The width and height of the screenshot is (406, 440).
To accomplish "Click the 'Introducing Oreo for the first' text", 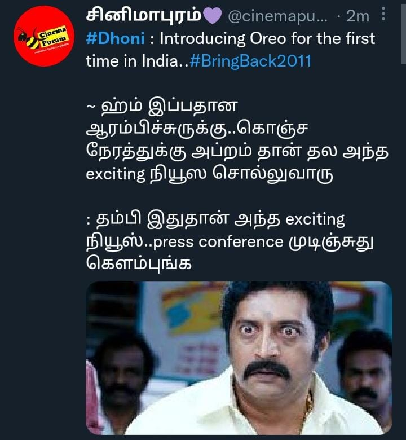I will coord(267,38).
